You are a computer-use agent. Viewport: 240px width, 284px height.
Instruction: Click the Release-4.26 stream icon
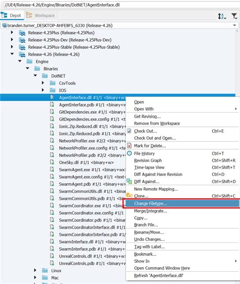(22, 55)
